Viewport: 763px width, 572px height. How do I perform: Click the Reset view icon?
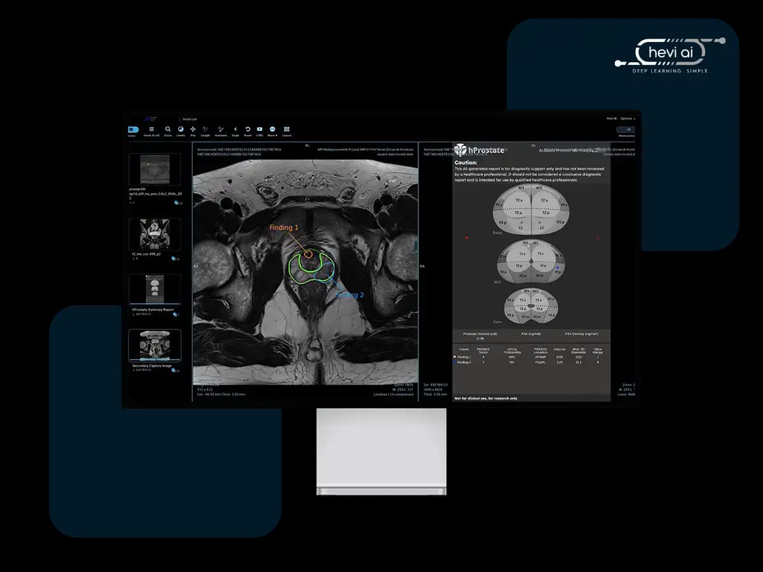(248, 131)
